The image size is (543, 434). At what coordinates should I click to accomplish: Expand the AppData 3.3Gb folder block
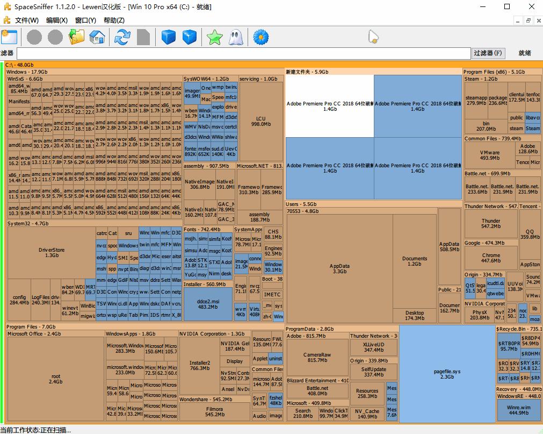click(339, 269)
